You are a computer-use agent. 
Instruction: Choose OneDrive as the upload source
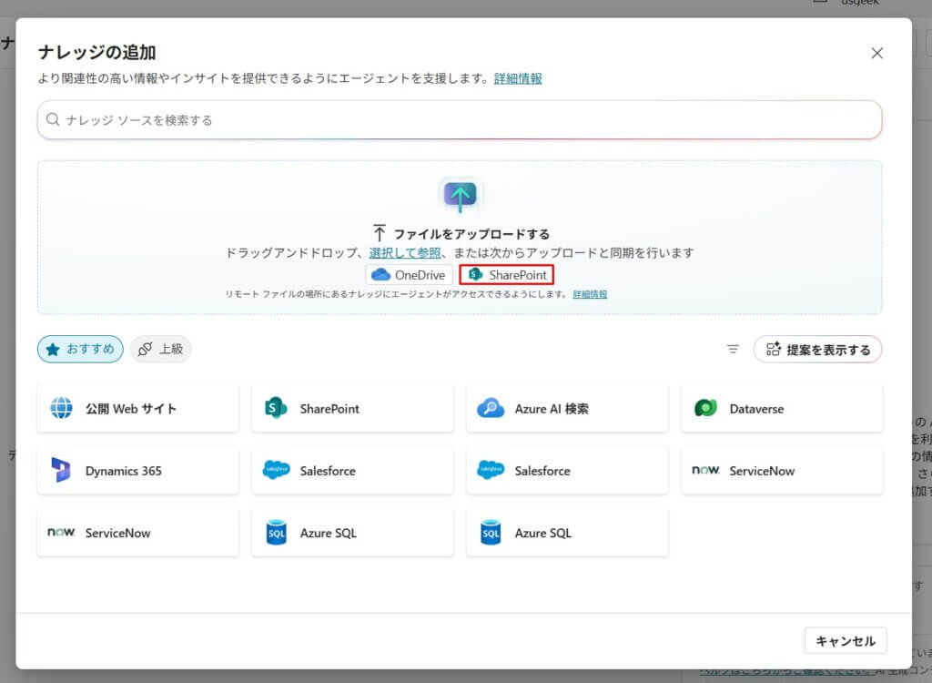click(x=409, y=275)
